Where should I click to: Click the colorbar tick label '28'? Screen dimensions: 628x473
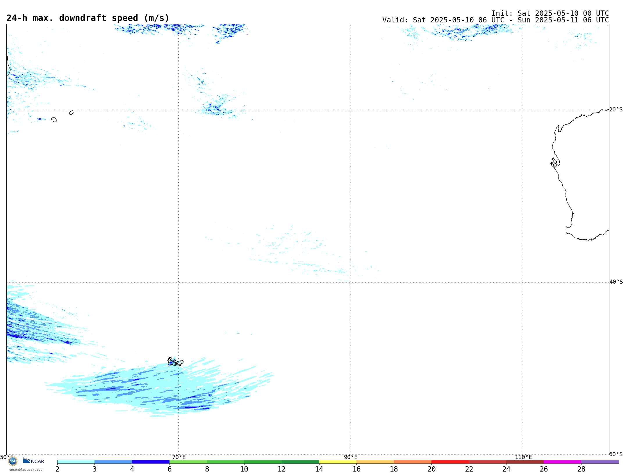coord(581,469)
